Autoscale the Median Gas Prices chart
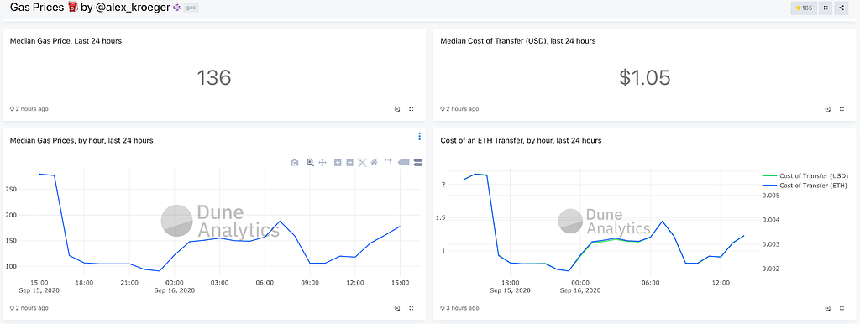Viewport: 860px width, 324px height. [x=361, y=162]
